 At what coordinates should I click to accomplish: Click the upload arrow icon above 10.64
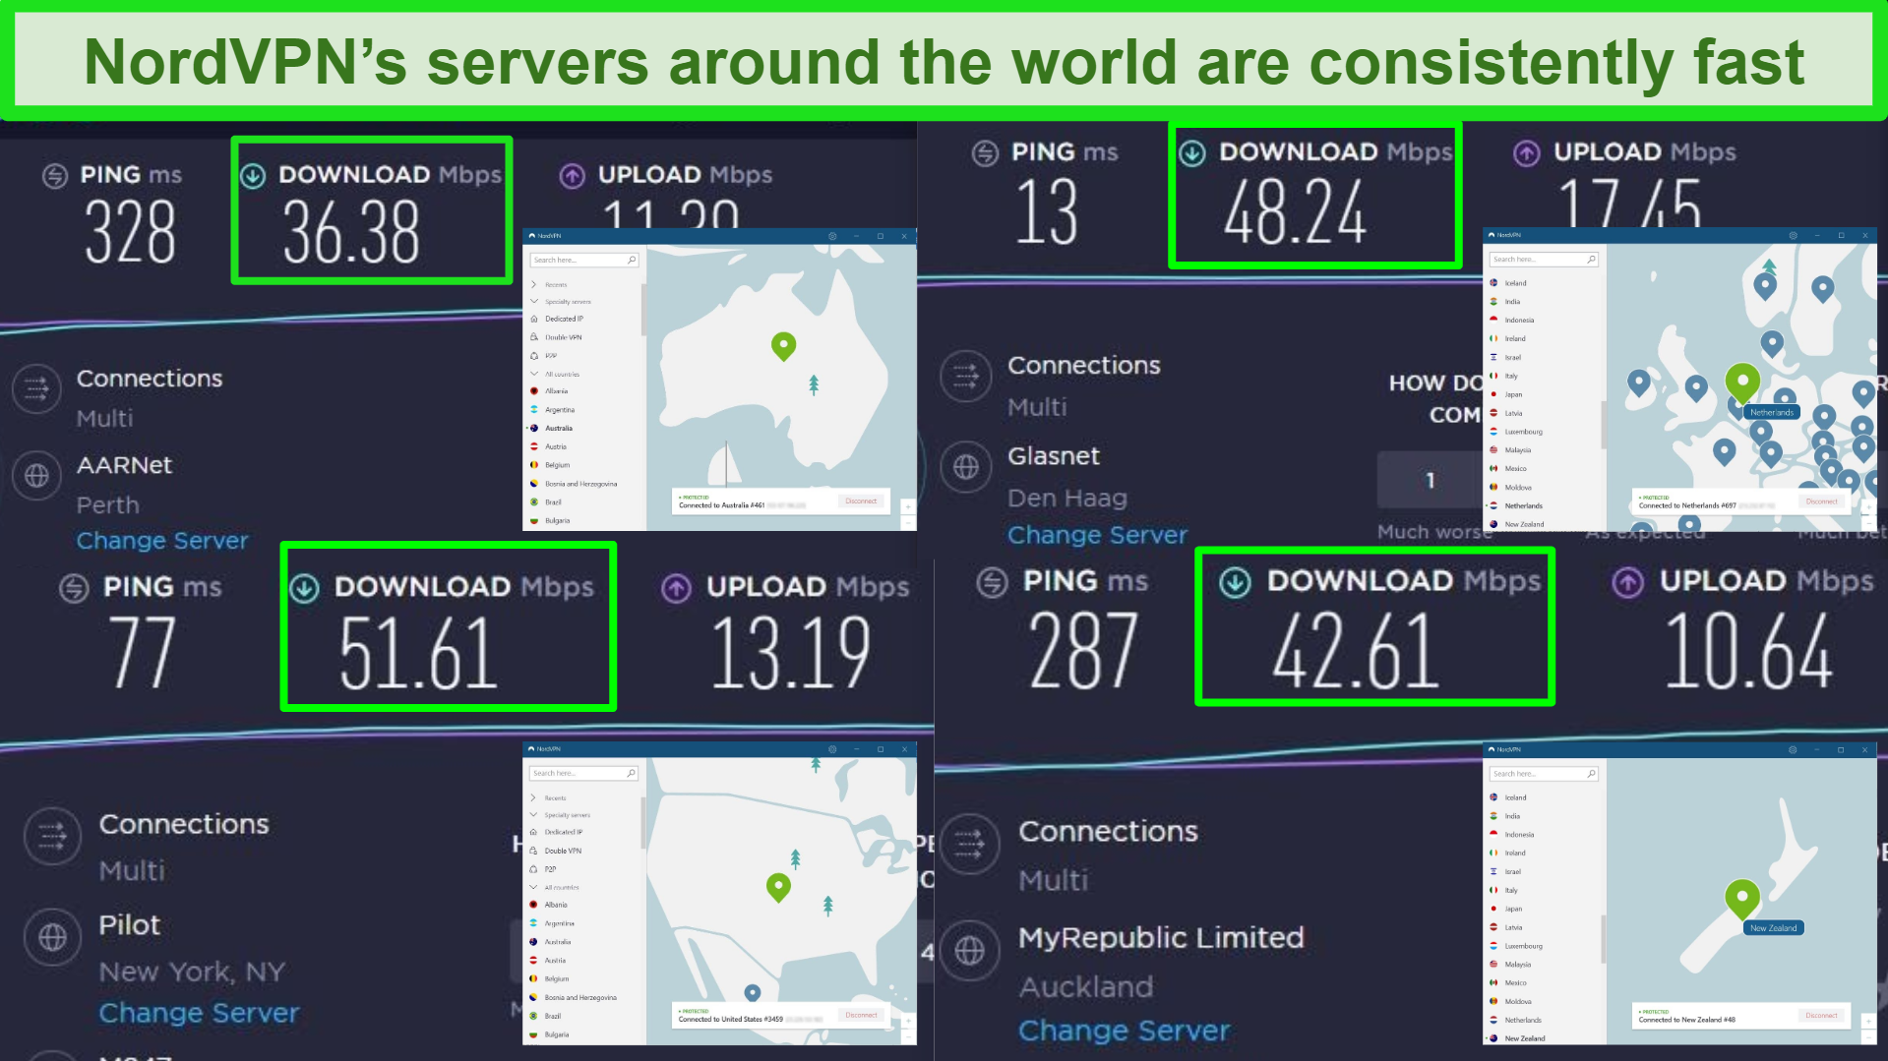(1627, 583)
